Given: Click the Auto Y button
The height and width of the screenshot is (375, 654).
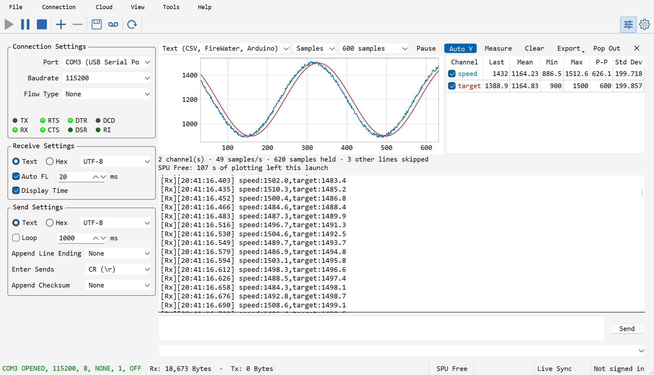Looking at the screenshot, I should pos(460,48).
